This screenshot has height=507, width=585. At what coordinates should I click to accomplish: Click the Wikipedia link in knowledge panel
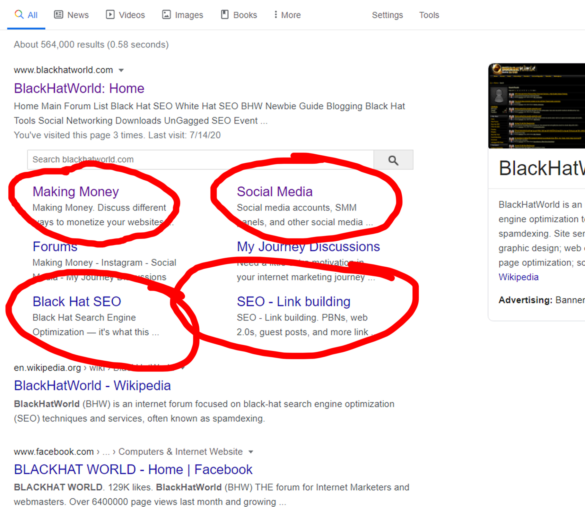[x=519, y=277]
